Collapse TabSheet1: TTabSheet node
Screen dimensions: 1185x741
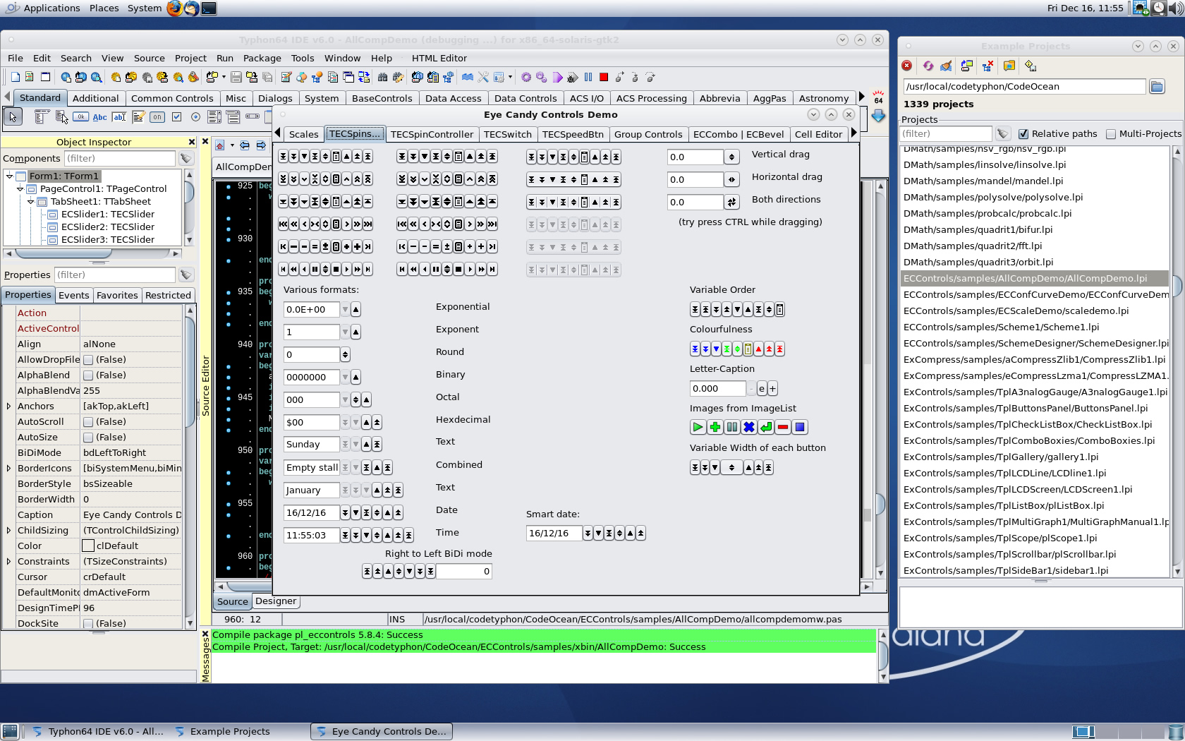point(30,202)
